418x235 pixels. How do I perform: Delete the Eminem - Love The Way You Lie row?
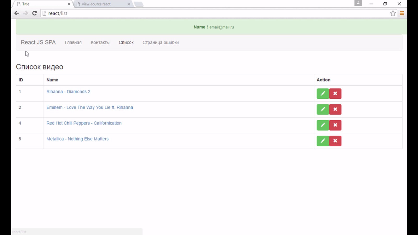pyautogui.click(x=335, y=109)
